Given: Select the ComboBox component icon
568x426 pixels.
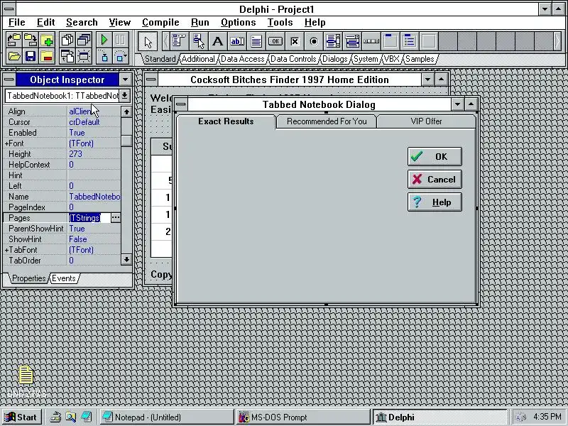Looking at the screenshot, I should 352,41.
